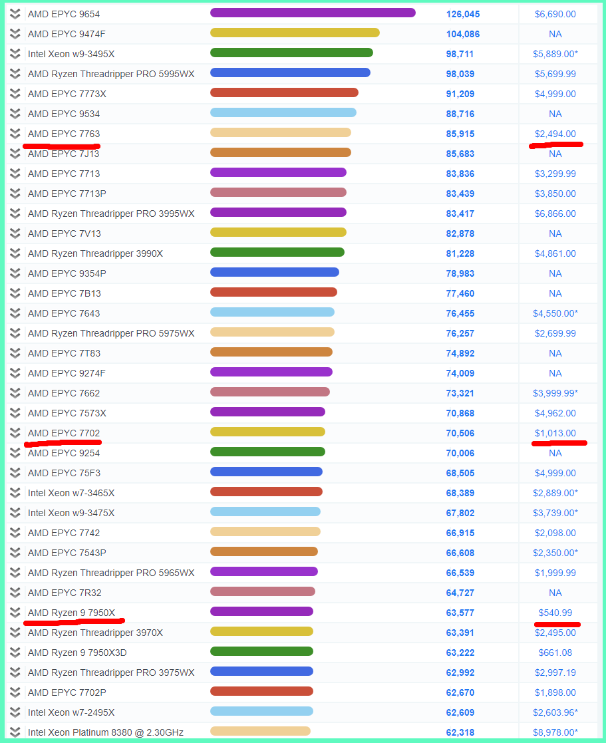Expand the AMD Ryzen 9 7950X row chevron
The height and width of the screenshot is (743, 606).
[x=15, y=613]
